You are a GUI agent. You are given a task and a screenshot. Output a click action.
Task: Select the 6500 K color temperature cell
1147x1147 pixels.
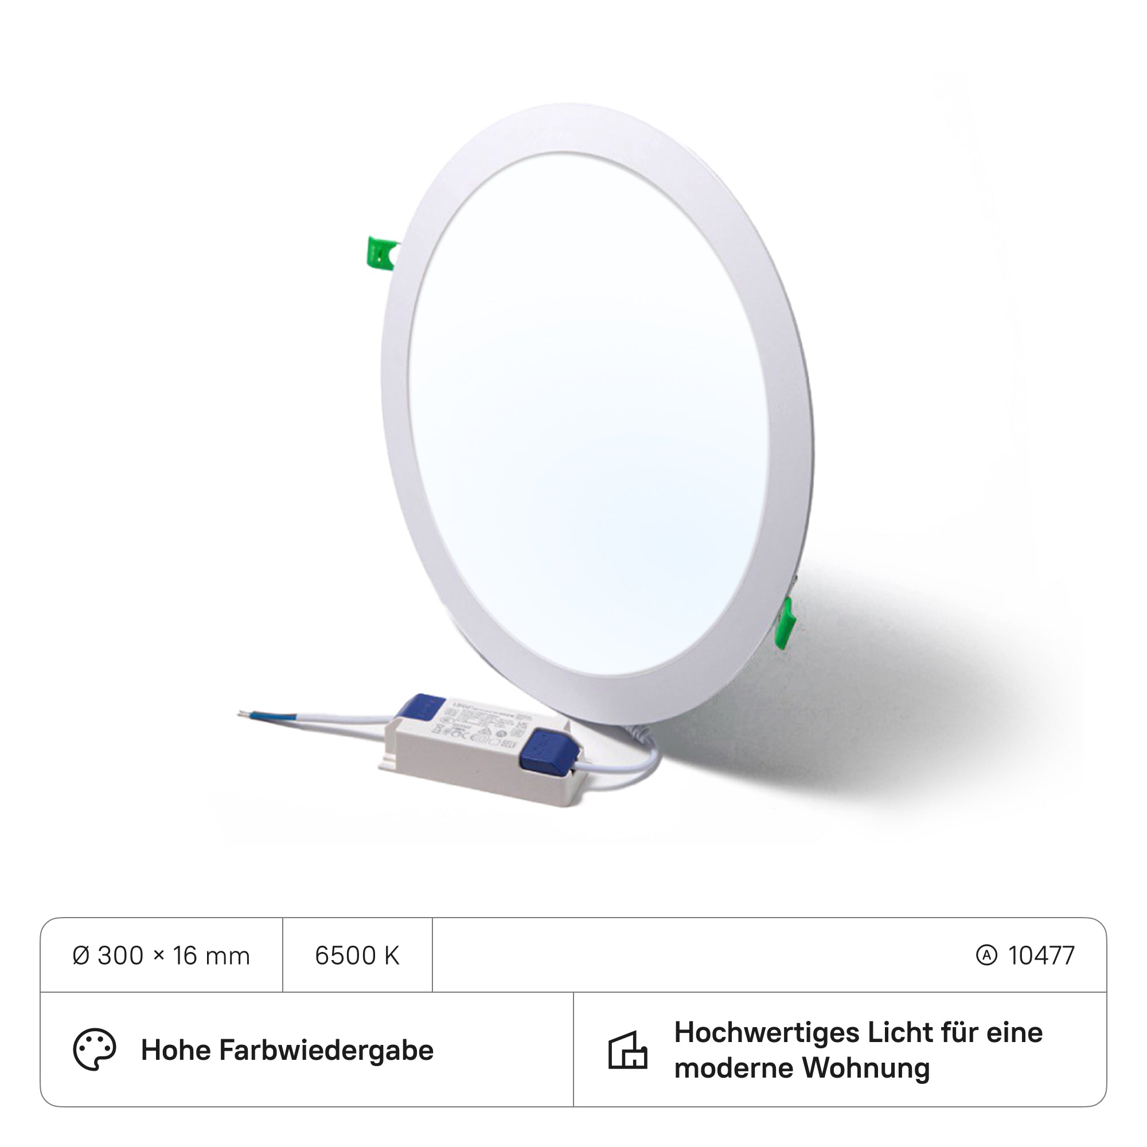tap(357, 955)
